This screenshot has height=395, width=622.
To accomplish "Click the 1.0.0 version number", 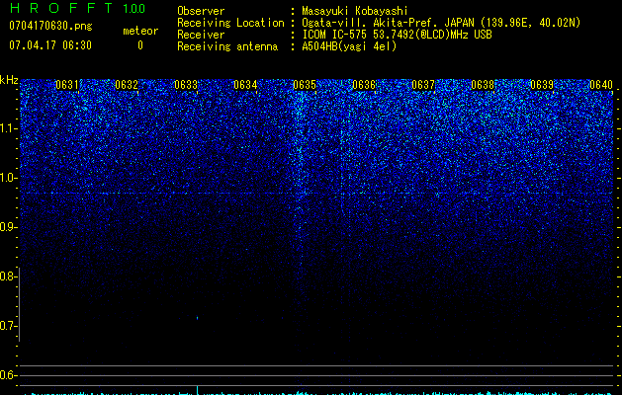I will tap(134, 9).
